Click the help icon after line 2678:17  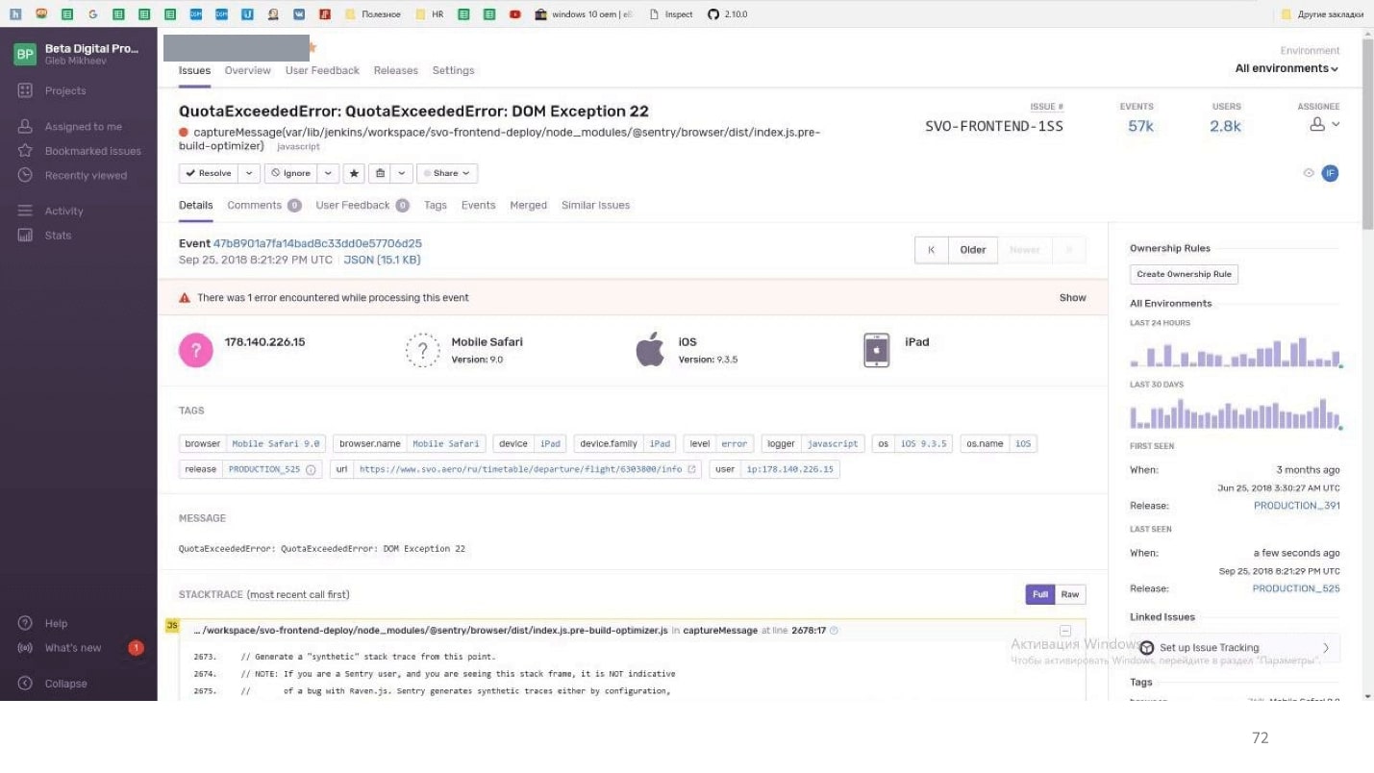coord(834,631)
